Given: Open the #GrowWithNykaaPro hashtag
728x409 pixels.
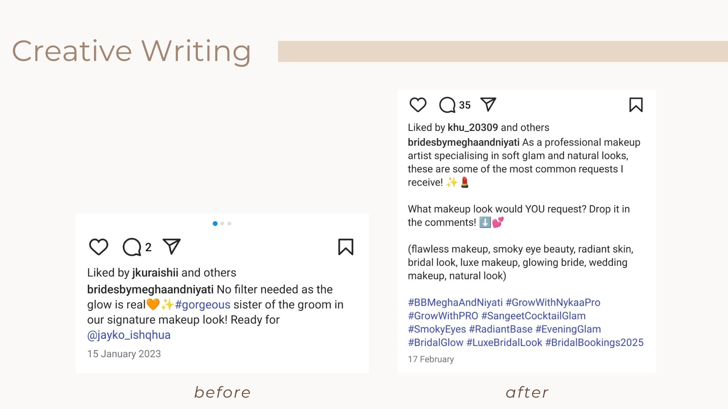Looking at the screenshot, I should tap(553, 303).
